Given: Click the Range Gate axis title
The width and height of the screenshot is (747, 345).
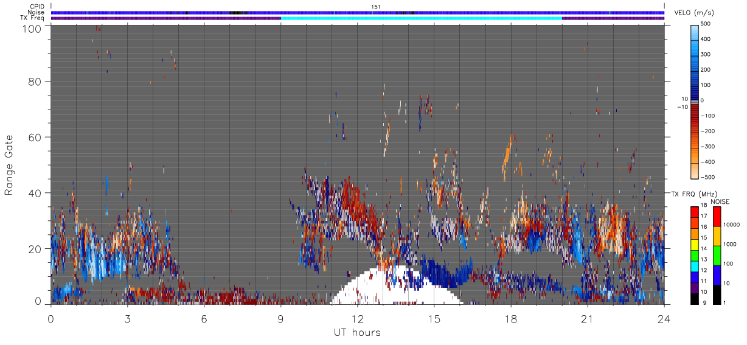Looking at the screenshot, I should (x=9, y=165).
